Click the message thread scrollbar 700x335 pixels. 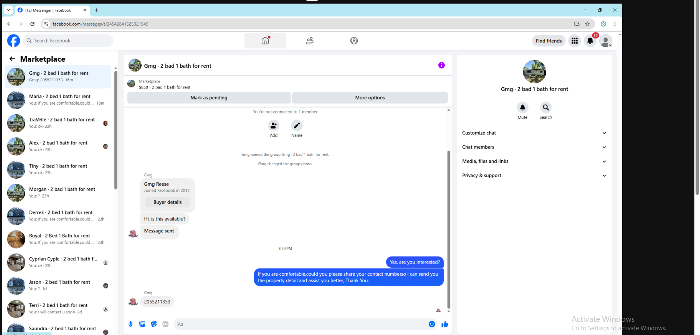pos(449,229)
